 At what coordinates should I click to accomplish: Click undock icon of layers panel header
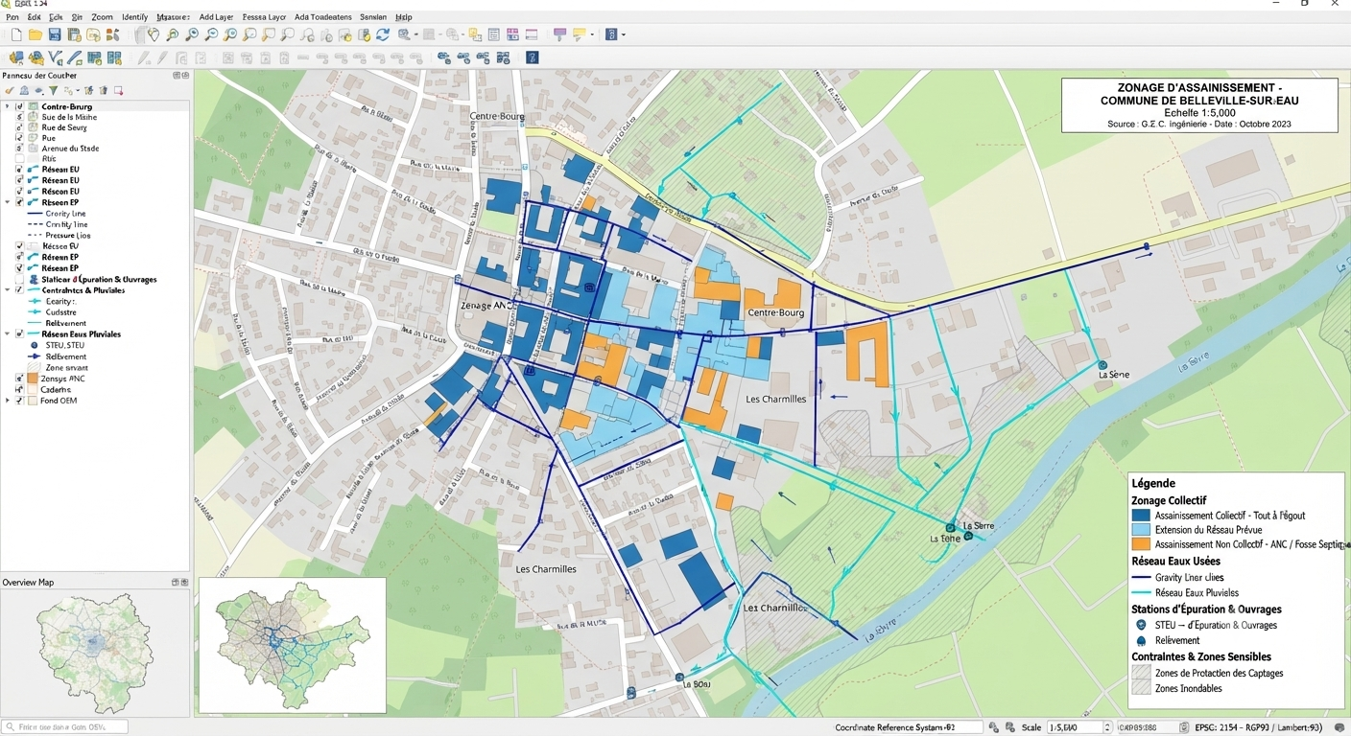coord(177,75)
